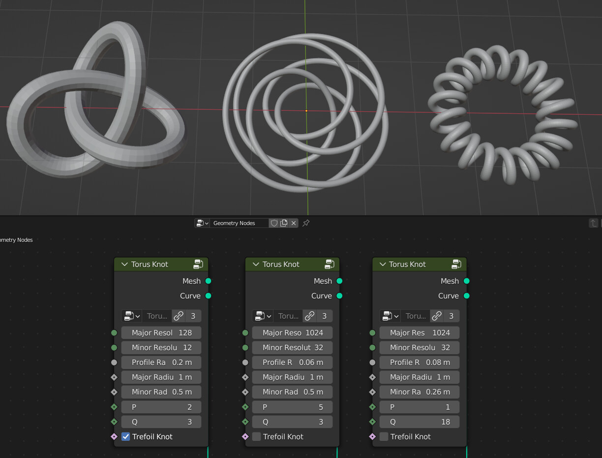The height and width of the screenshot is (458, 602).
Task: Toggle the Fake User shield for Geometry Nodes
Action: coord(274,223)
